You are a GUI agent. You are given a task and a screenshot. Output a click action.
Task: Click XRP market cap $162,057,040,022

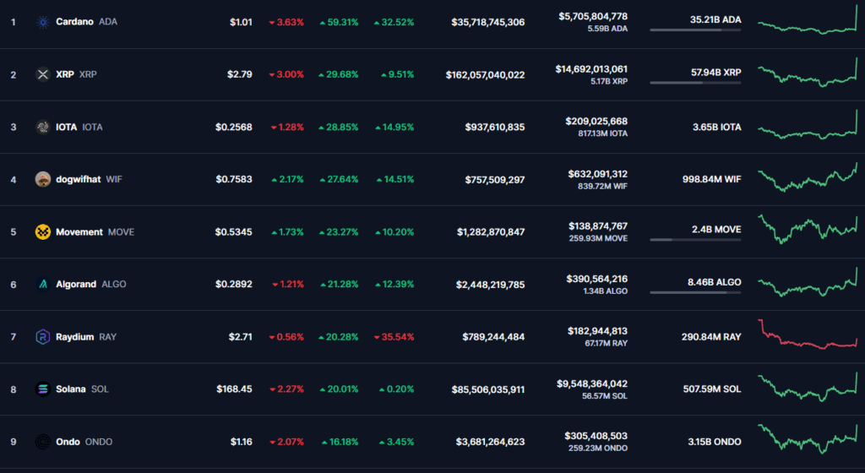point(485,74)
